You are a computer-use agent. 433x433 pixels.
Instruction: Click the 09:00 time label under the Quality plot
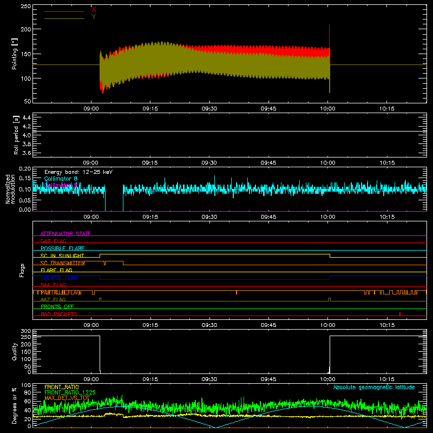click(91, 379)
